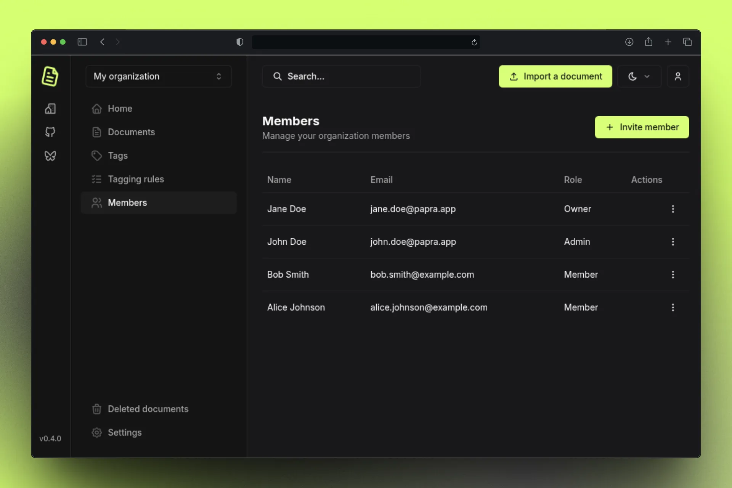Open the GitHub icon in left rail
732x488 pixels.
point(50,132)
